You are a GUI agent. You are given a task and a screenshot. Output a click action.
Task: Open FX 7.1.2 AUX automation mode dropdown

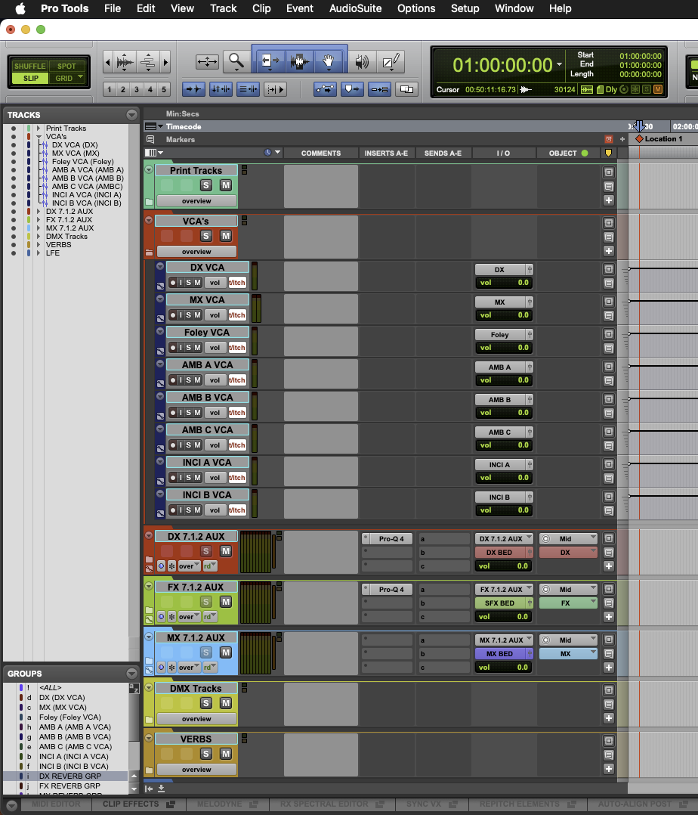(x=210, y=616)
